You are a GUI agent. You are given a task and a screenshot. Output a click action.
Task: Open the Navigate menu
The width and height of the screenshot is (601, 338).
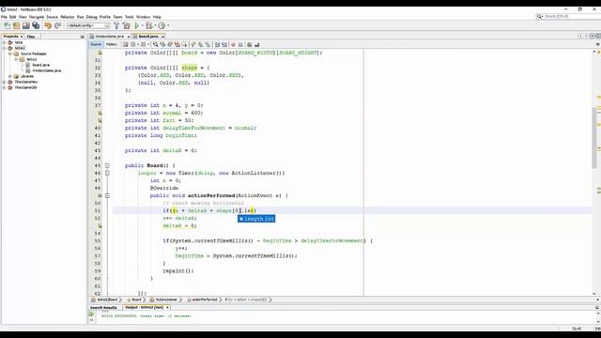[37, 17]
